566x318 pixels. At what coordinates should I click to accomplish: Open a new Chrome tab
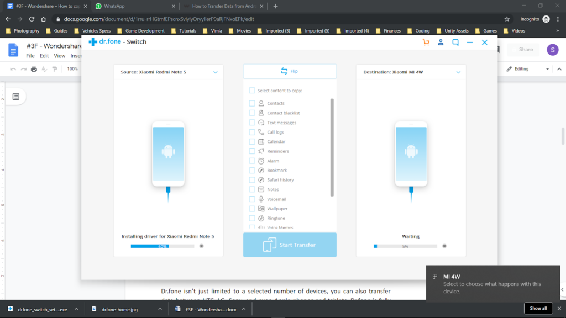tap(275, 6)
